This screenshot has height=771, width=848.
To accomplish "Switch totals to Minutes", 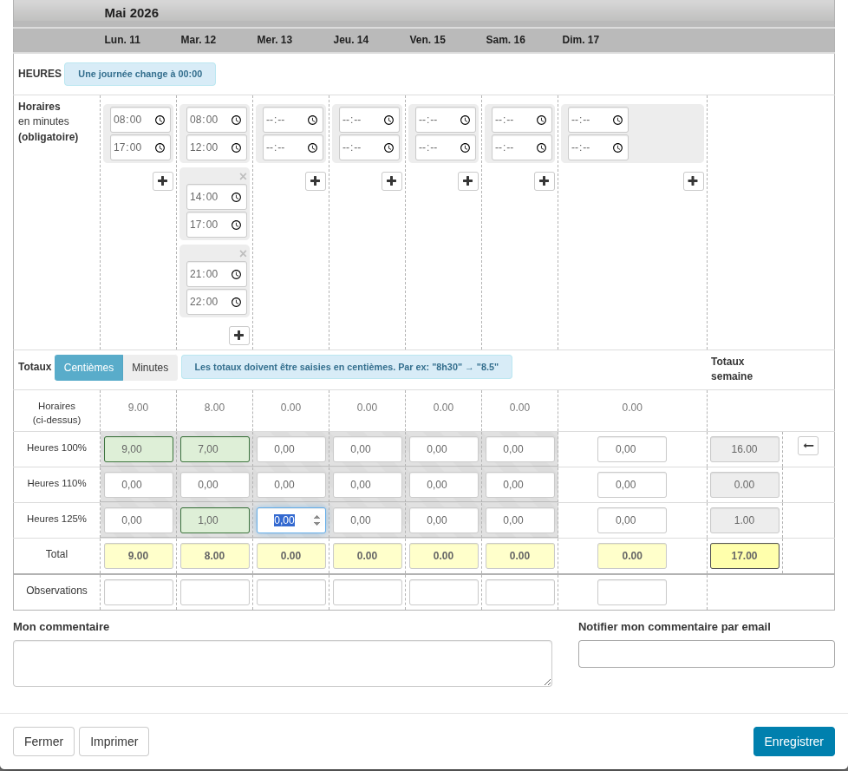I will (x=150, y=368).
